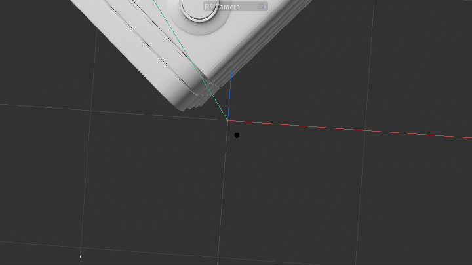Click the camera icon beside RS Camera
The image size is (472, 265).
click(262, 7)
